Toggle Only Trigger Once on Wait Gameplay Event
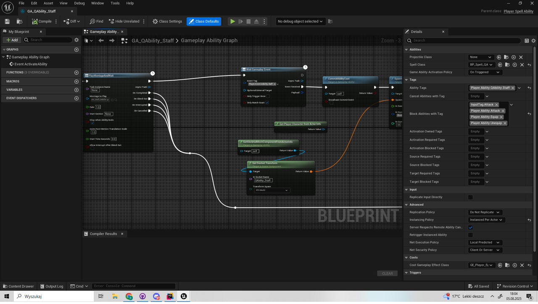The width and height of the screenshot is (538, 304). (x=267, y=96)
